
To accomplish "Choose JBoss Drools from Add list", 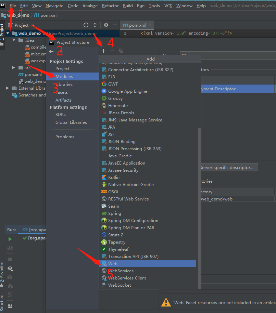I will point(148,113).
